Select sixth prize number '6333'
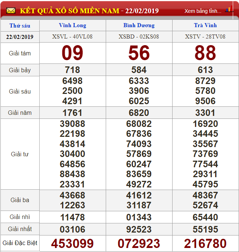 [x=139, y=81]
